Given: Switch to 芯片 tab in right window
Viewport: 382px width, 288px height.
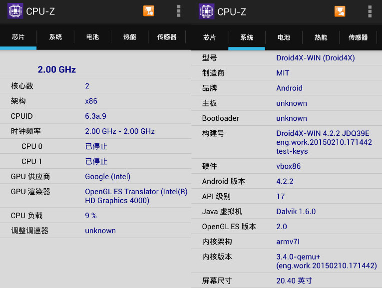Looking at the screenshot, I should [x=210, y=37].
